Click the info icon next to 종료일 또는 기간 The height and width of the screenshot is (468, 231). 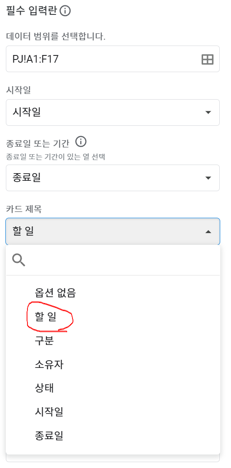click(81, 142)
